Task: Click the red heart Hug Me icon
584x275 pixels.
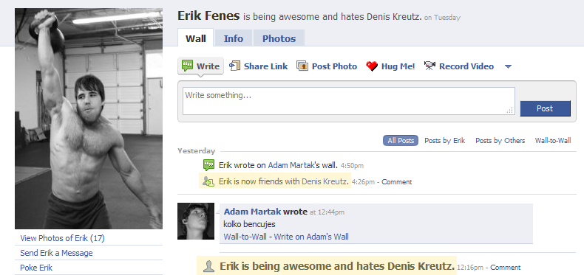Action: [x=371, y=66]
